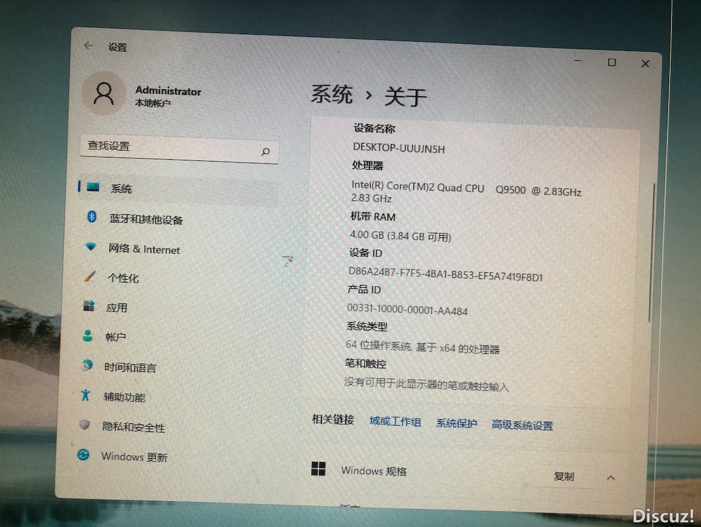Go to 个性化 settings

tap(123, 278)
